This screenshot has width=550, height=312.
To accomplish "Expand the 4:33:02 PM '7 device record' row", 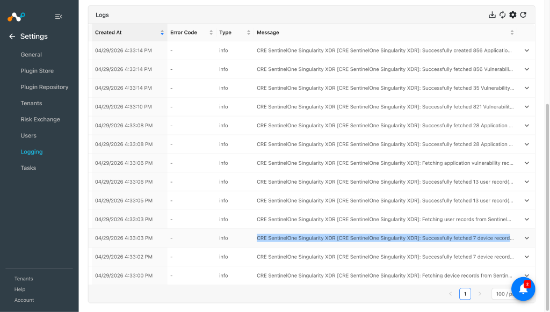I will pyautogui.click(x=526, y=257).
